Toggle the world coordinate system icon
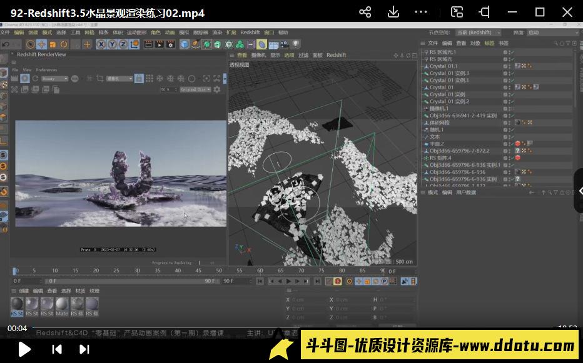Image resolution: width=583 pixels, height=363 pixels. pyautogui.click(x=134, y=44)
